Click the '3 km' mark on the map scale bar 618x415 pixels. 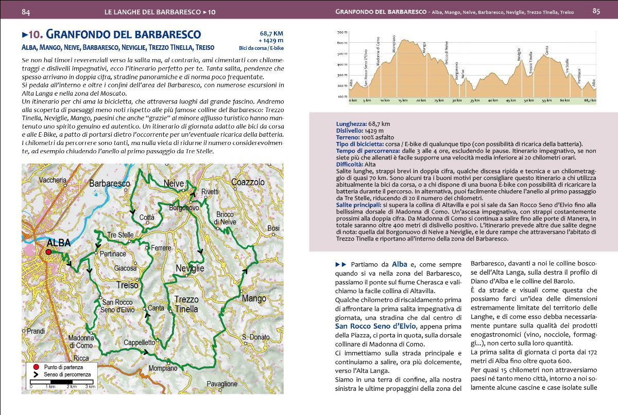pyautogui.click(x=90, y=386)
